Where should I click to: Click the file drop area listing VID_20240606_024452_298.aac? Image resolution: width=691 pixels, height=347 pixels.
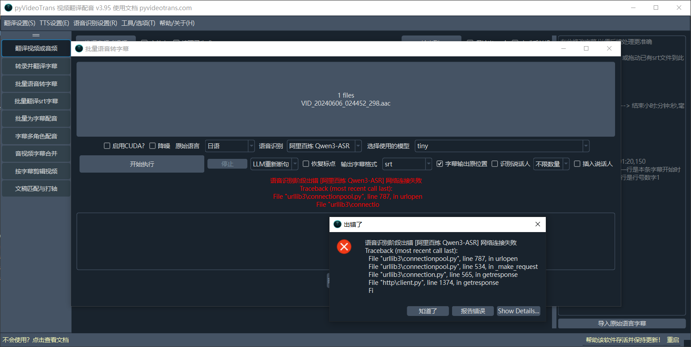(345, 99)
